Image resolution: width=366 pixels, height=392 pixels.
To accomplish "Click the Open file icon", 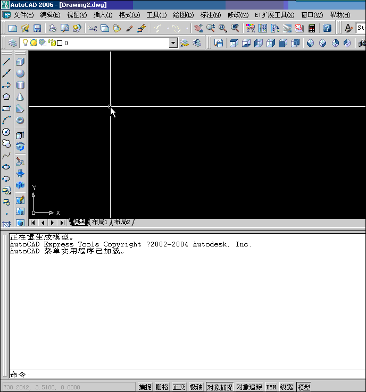I will pyautogui.click(x=25, y=28).
